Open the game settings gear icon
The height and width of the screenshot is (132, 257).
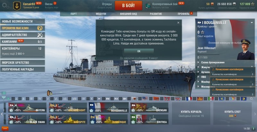pyautogui.click(x=5, y=5)
